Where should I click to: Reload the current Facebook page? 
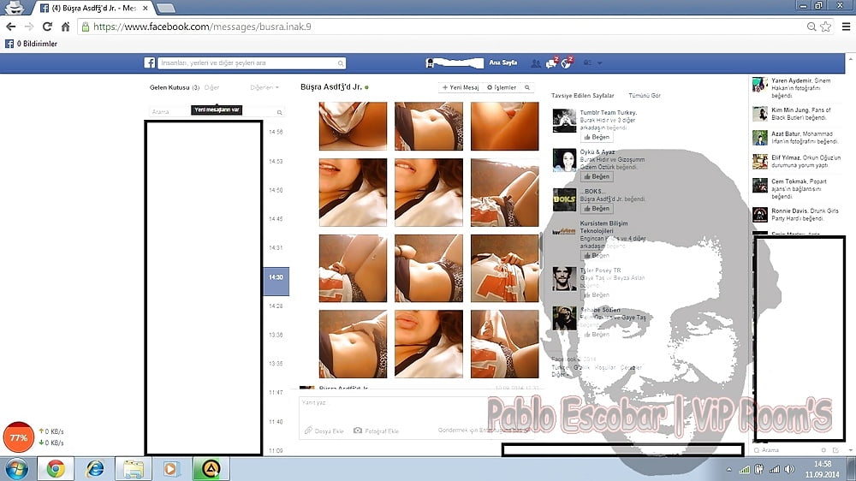click(47, 27)
